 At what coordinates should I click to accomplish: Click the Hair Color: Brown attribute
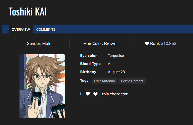pos(100,44)
